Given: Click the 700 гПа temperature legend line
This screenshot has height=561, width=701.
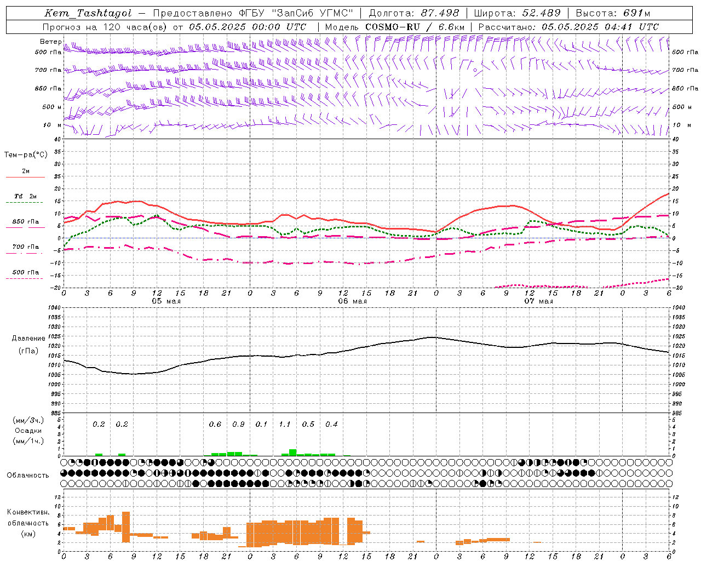Looking at the screenshot, I should click(25, 253).
